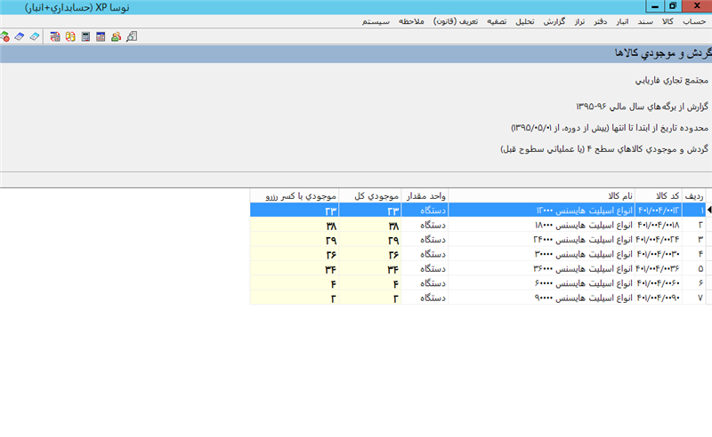Screen dimensions: 712x437
Task: Click the dark blue eraser toolbar icon
Action: (x=19, y=37)
